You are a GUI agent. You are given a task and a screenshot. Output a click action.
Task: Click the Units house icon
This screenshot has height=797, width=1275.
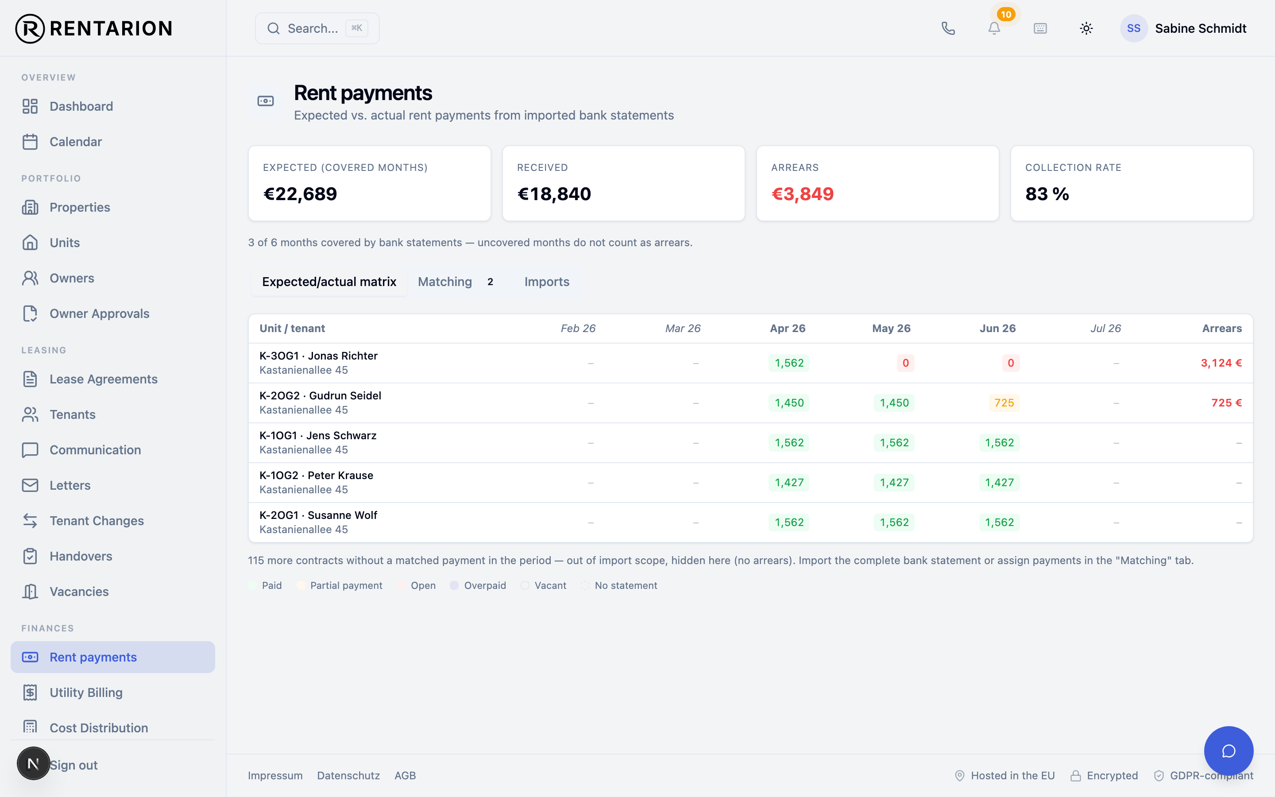tap(30, 243)
